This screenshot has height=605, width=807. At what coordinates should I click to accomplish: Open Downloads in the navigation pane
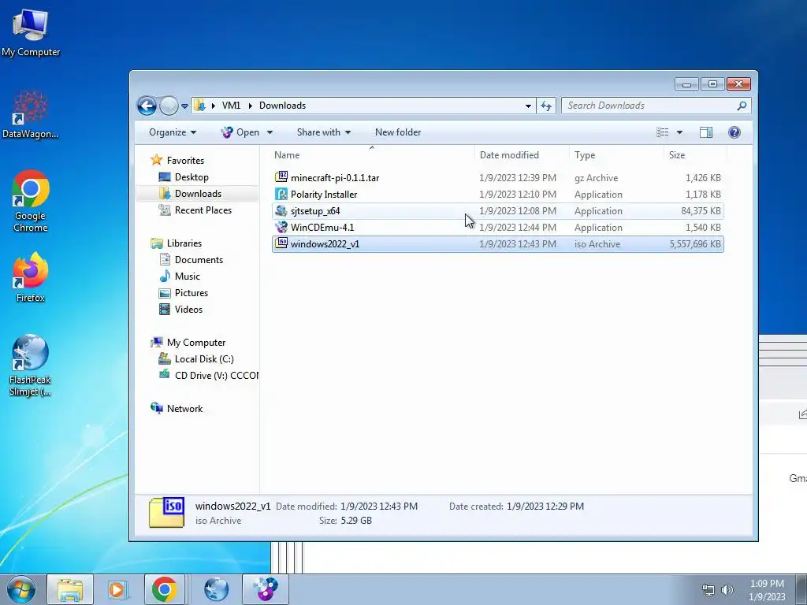[198, 194]
